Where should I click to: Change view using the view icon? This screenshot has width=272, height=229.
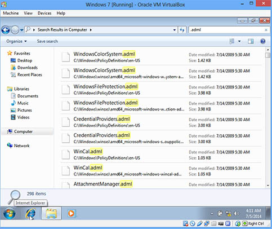click(232, 41)
